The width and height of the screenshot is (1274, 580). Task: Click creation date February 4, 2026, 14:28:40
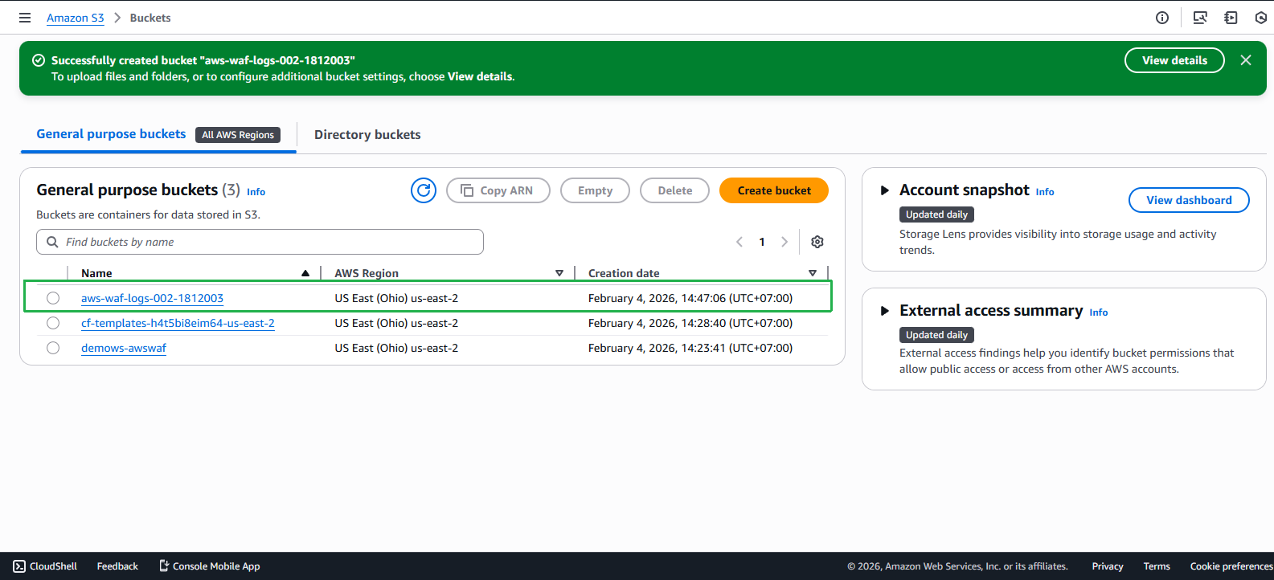(x=690, y=323)
